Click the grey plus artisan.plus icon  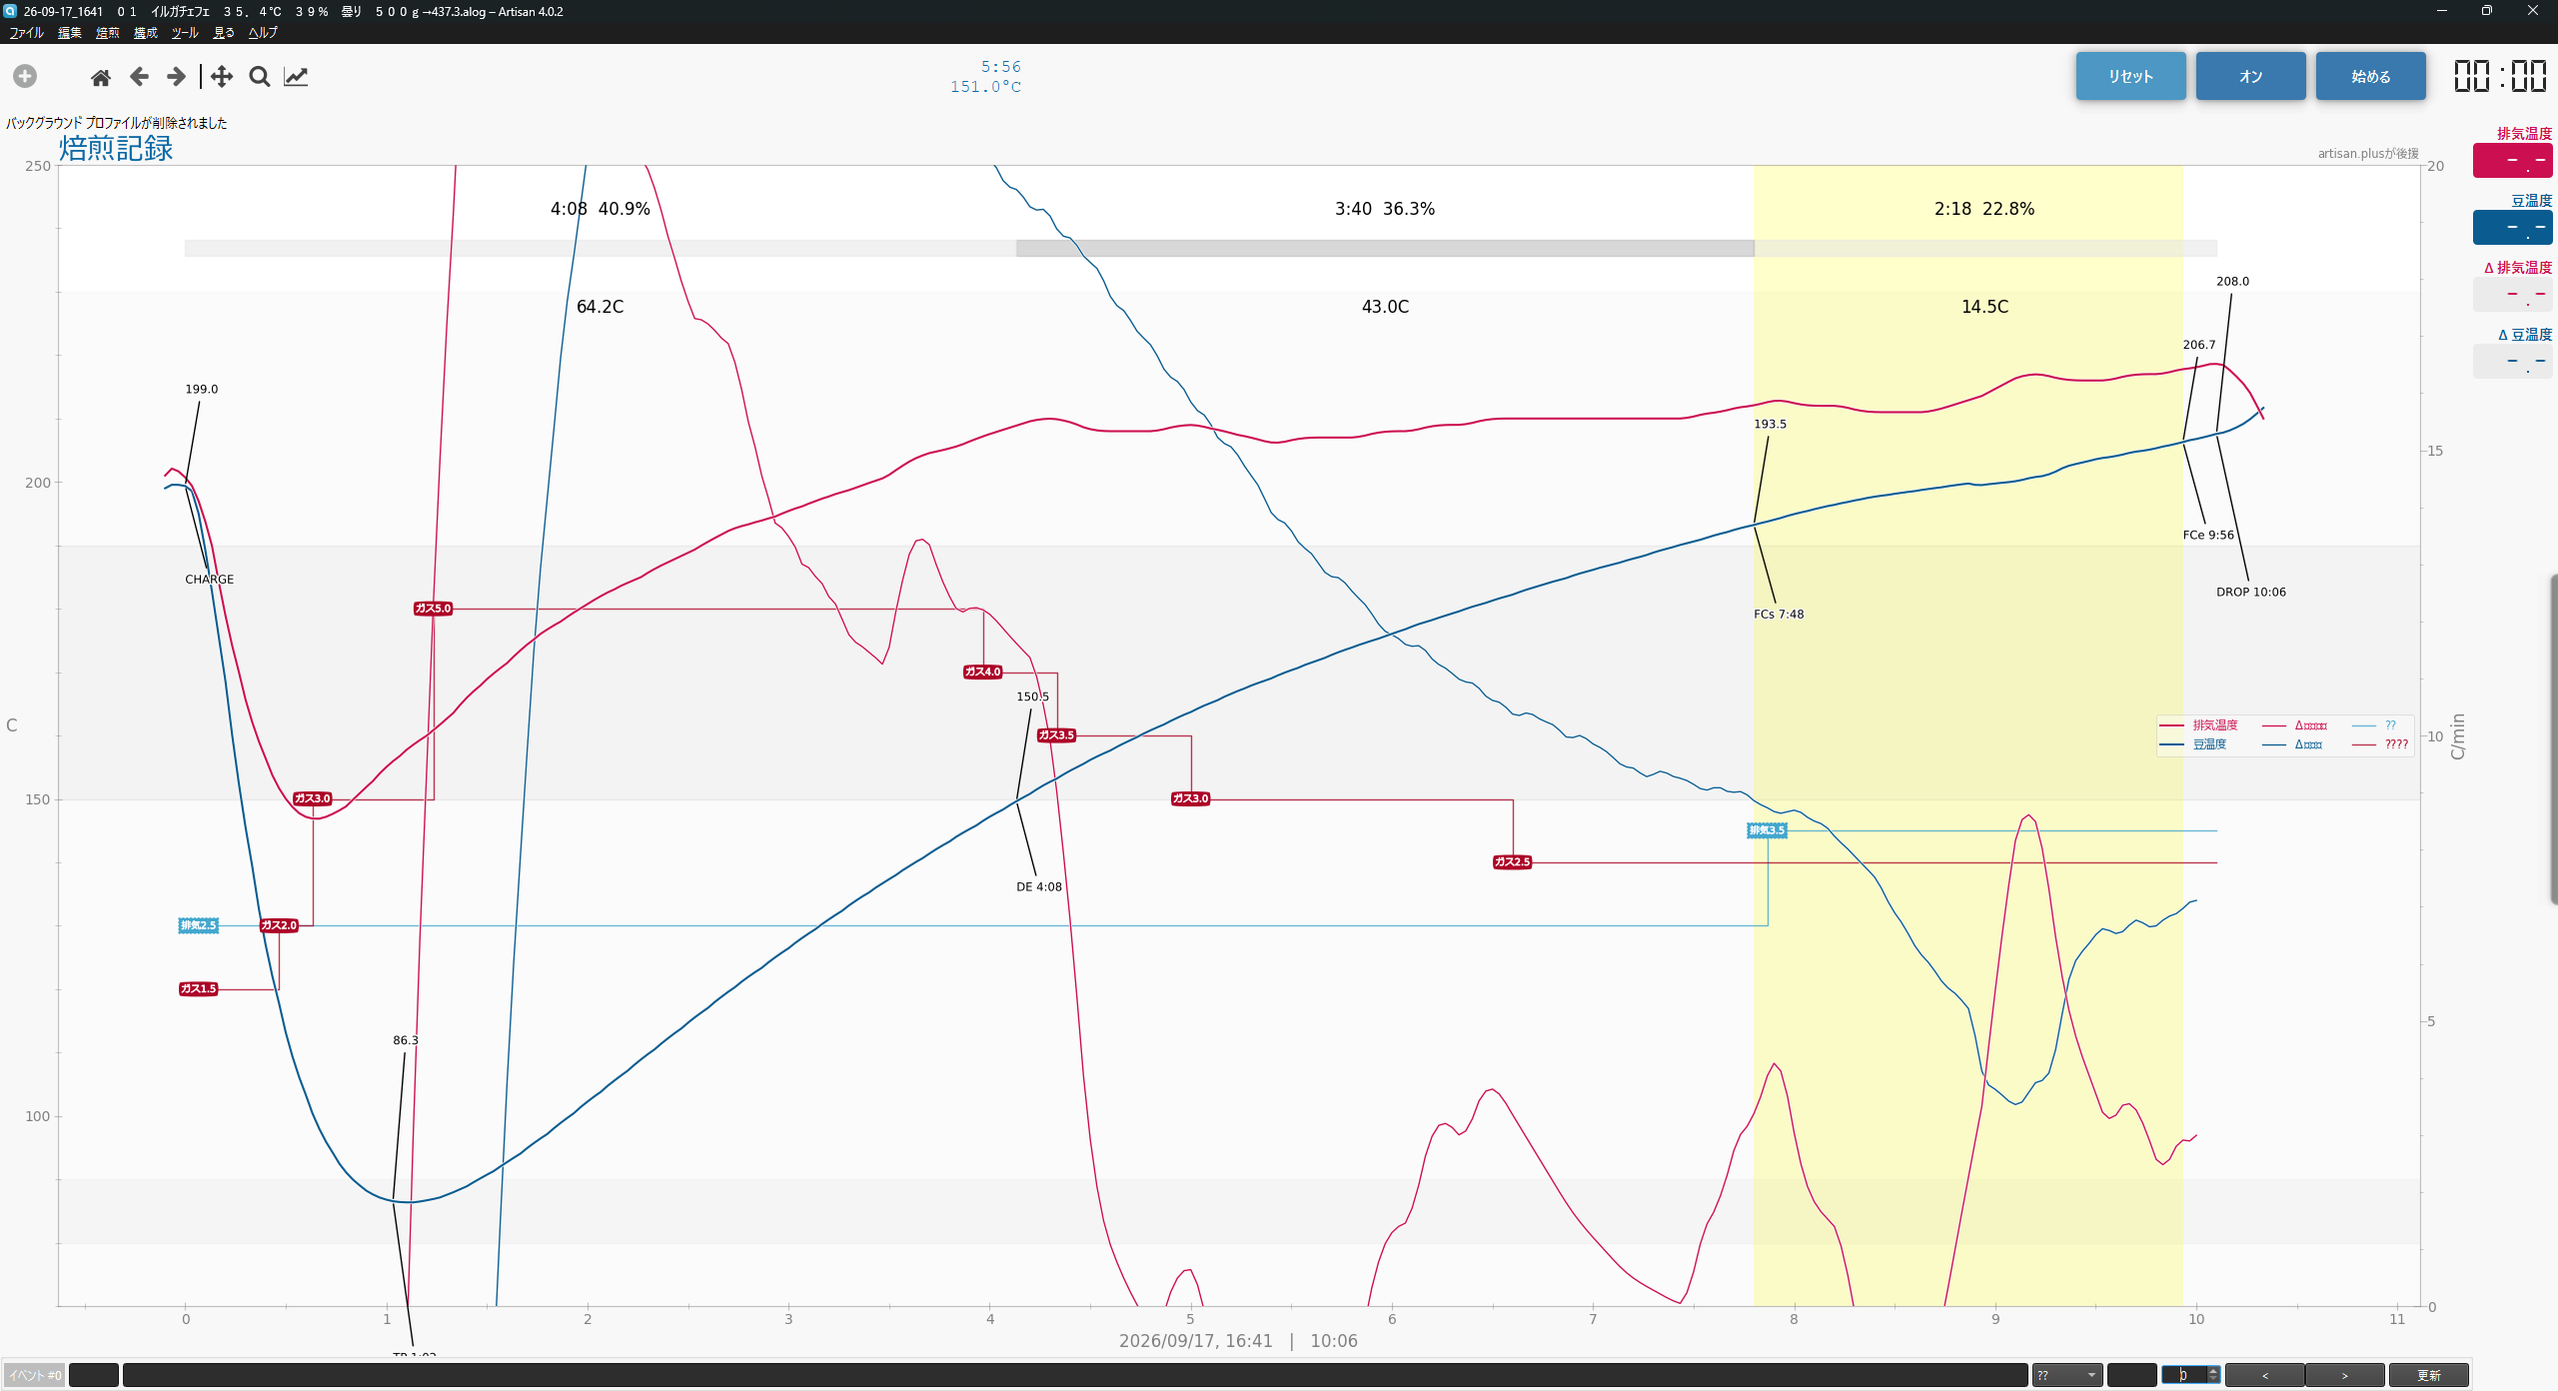(25, 76)
